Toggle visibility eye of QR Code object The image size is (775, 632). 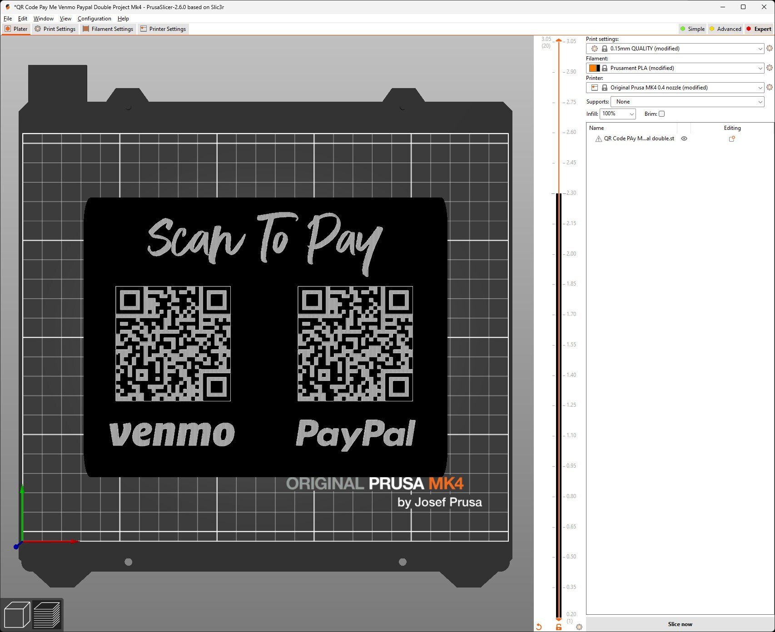click(684, 138)
